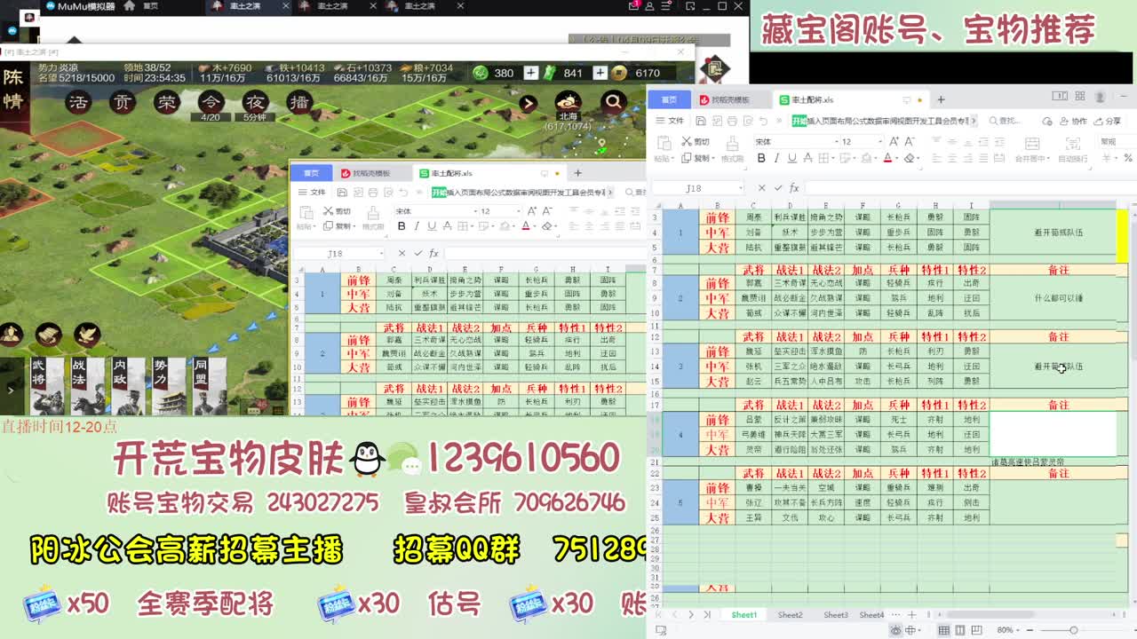Image resolution: width=1137 pixels, height=639 pixels.
Task: Click decrease font size A- in right WPS window
Action: 908,141
